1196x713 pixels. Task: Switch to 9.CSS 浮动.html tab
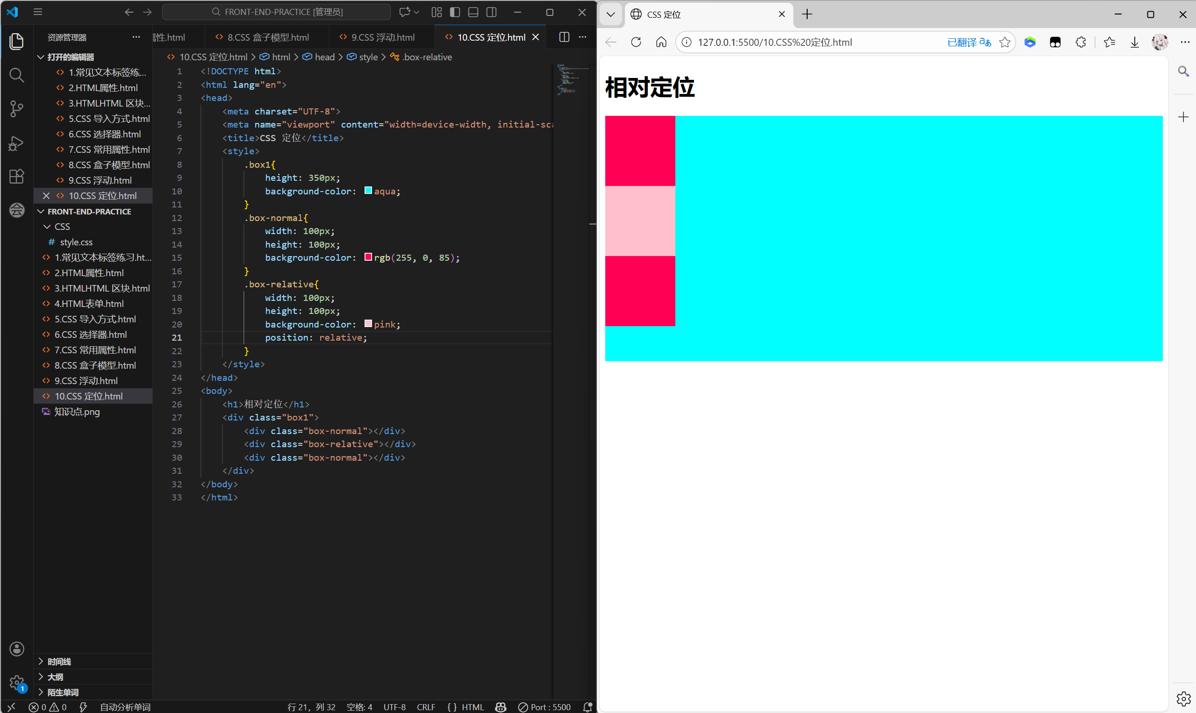click(382, 37)
